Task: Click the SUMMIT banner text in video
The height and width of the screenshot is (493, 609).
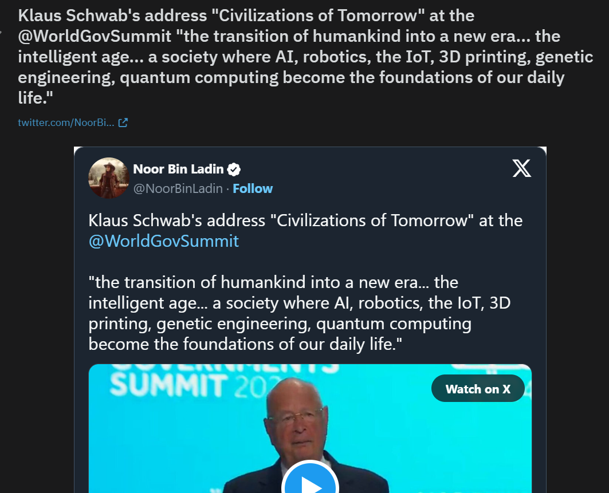Action: (x=168, y=384)
